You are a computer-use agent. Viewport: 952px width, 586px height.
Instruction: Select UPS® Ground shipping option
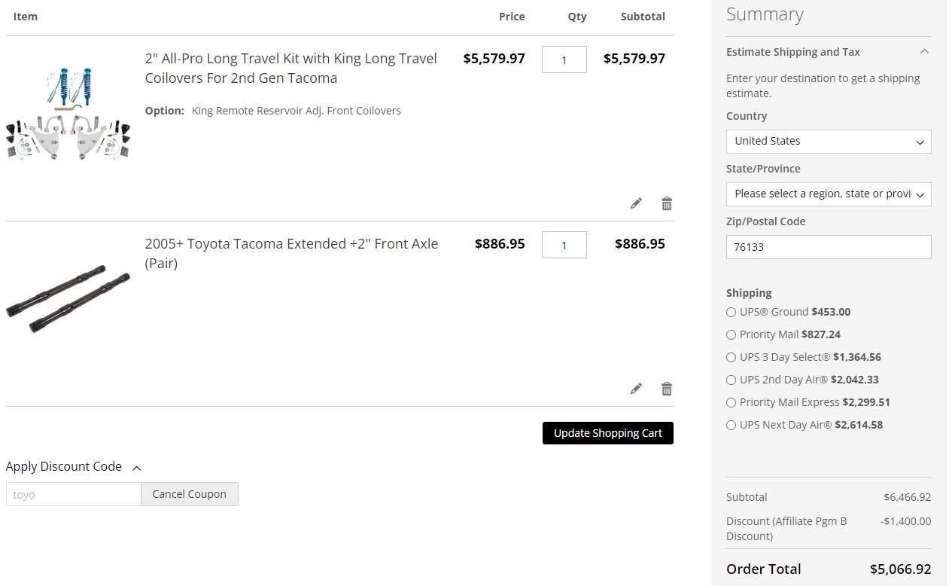(x=731, y=312)
